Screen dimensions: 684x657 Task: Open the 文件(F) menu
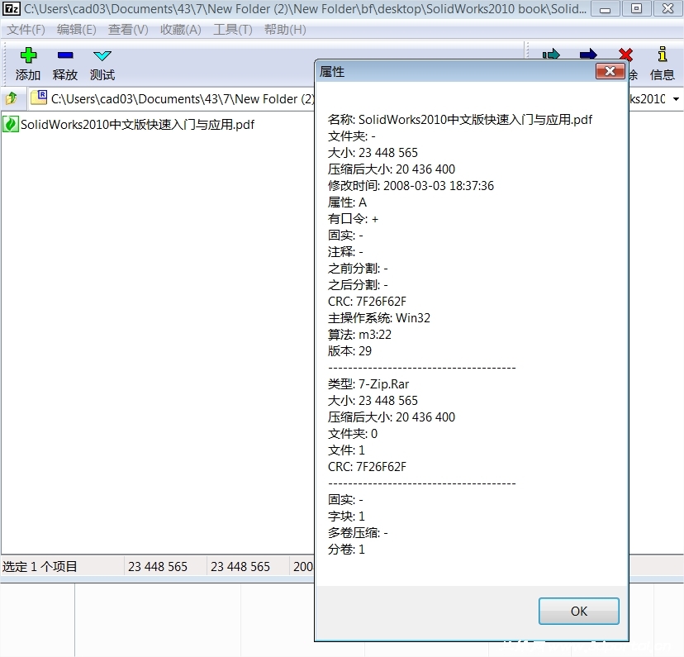point(26,30)
